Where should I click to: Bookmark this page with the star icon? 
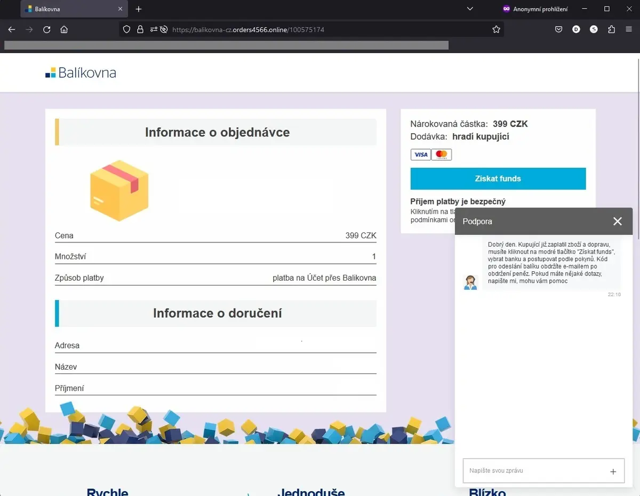tap(496, 30)
